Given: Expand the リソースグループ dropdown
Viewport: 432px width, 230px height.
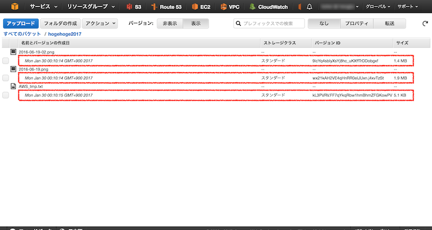Looking at the screenshot, I should [x=90, y=7].
